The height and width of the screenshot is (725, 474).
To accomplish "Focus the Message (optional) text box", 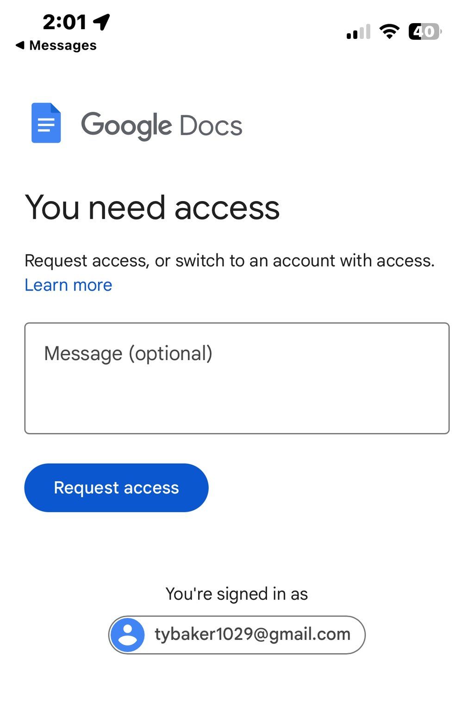I will coord(237,378).
